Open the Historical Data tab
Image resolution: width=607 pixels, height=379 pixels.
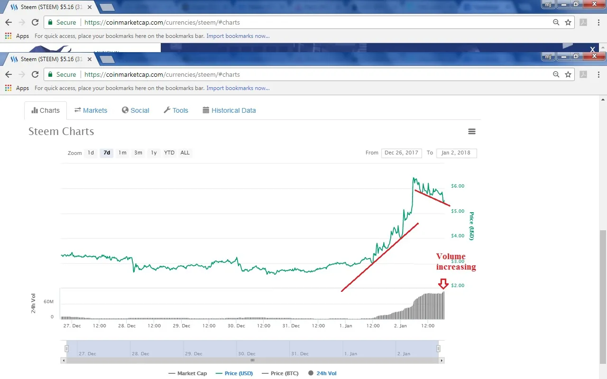(229, 110)
